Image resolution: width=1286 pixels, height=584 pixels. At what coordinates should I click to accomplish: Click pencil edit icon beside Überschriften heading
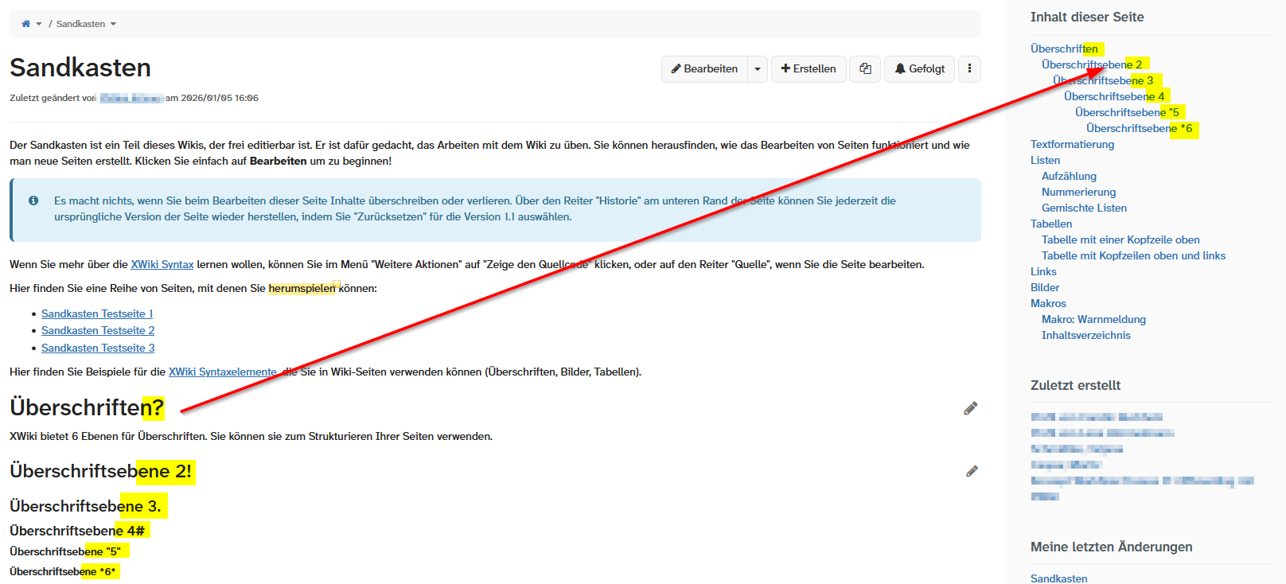(970, 409)
